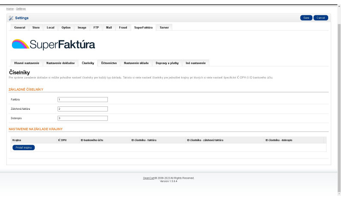Open the OpenCart footer link
Image resolution: width=341 pixels, height=200 pixels.
click(148, 178)
